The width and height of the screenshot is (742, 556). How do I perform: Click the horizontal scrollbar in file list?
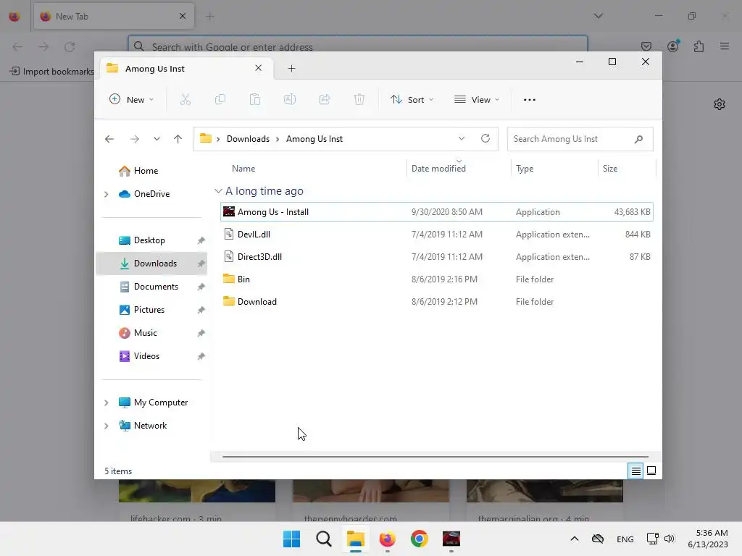435,457
